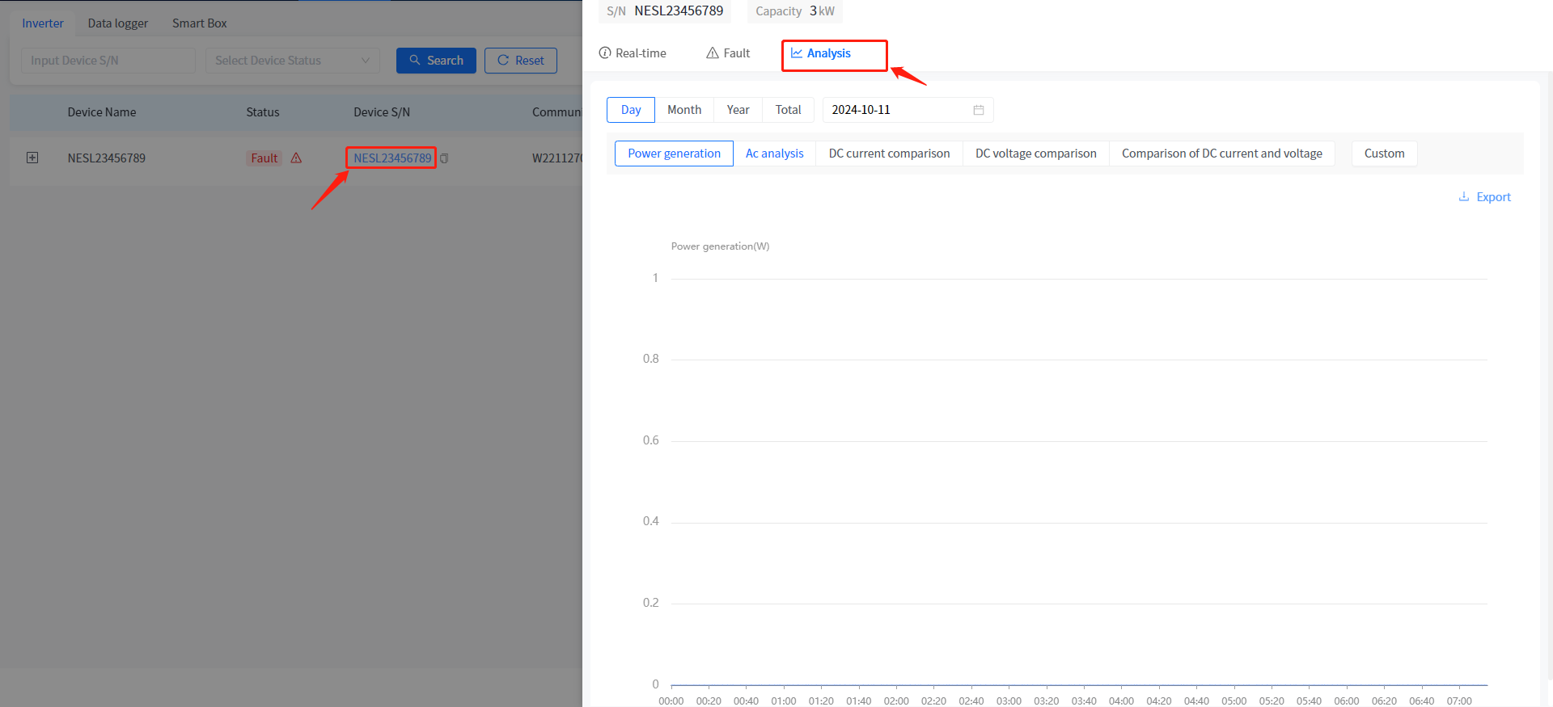
Task: Click the Fault tab warning icon
Action: click(x=713, y=53)
